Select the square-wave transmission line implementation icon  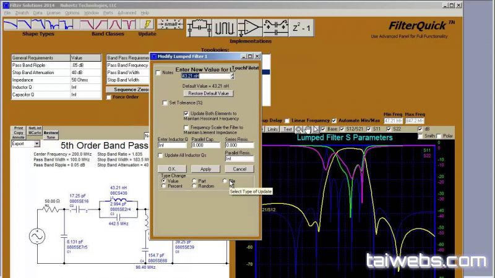(225, 26)
